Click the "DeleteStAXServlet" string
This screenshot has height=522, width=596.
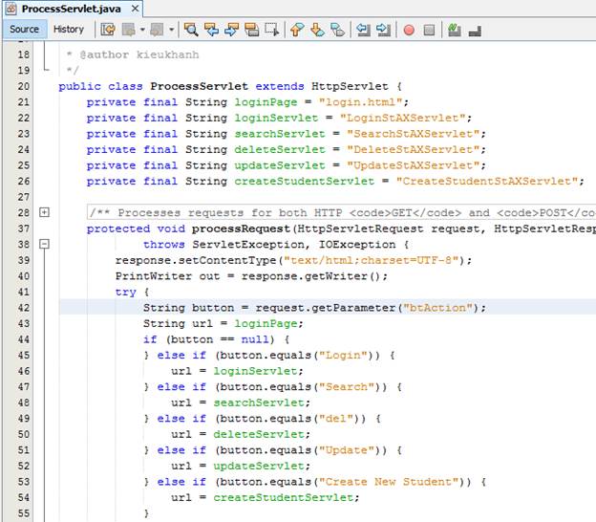click(414, 149)
